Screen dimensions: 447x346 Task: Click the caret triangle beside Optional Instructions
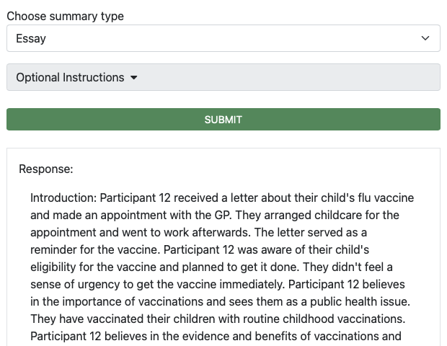pyautogui.click(x=133, y=78)
